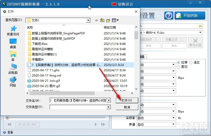The width and height of the screenshot is (211, 136).
Task: Click 切换语言 to change language
Action: pos(125,4)
